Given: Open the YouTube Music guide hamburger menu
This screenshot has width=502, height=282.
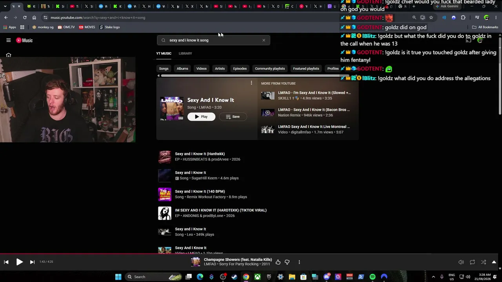Looking at the screenshot, I should (x=8, y=40).
